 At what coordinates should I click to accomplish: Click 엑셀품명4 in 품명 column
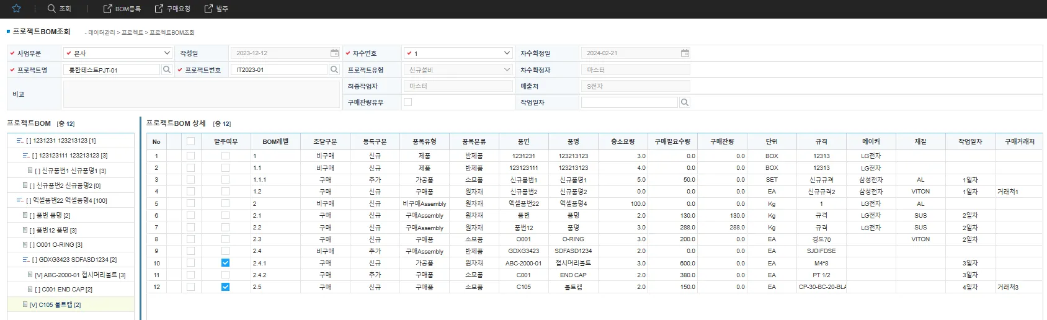[x=573, y=203]
